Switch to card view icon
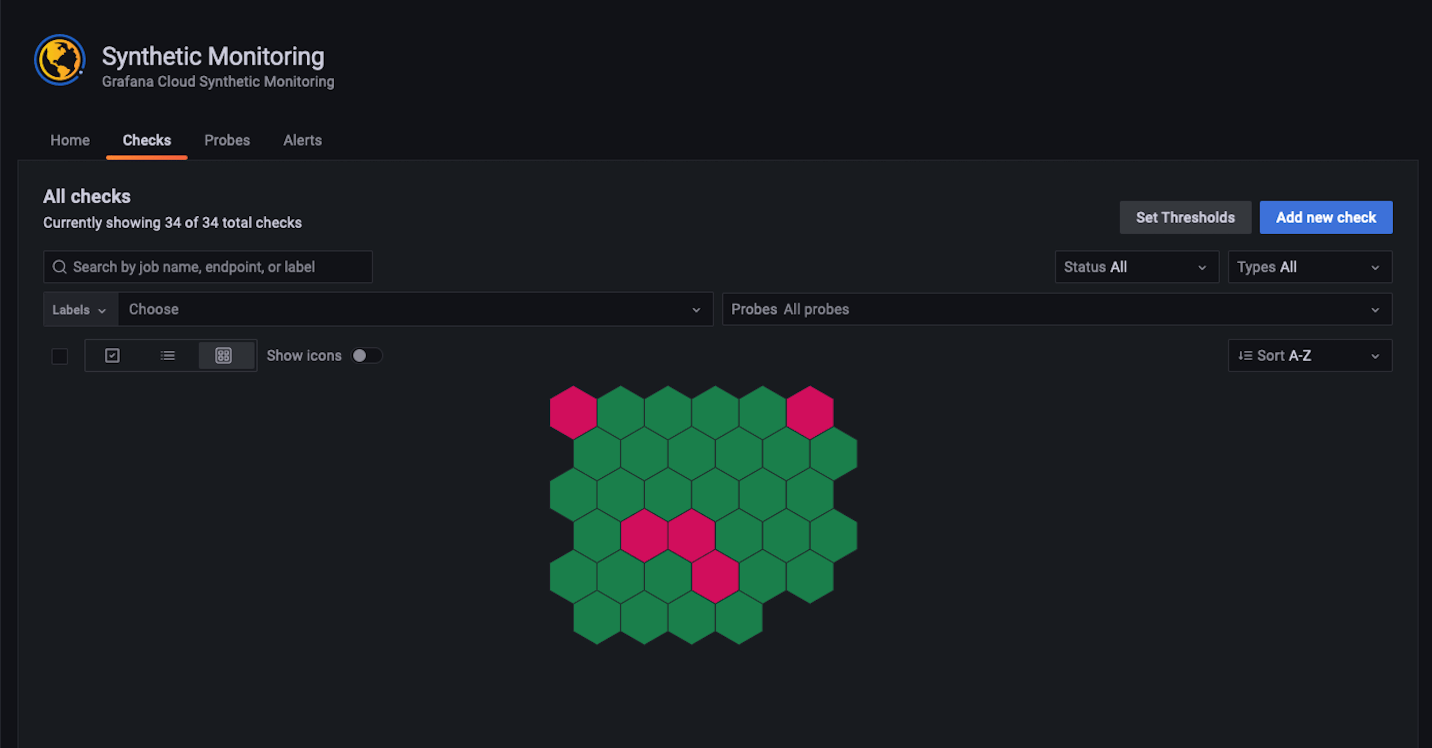1432x748 pixels. pyautogui.click(x=112, y=356)
